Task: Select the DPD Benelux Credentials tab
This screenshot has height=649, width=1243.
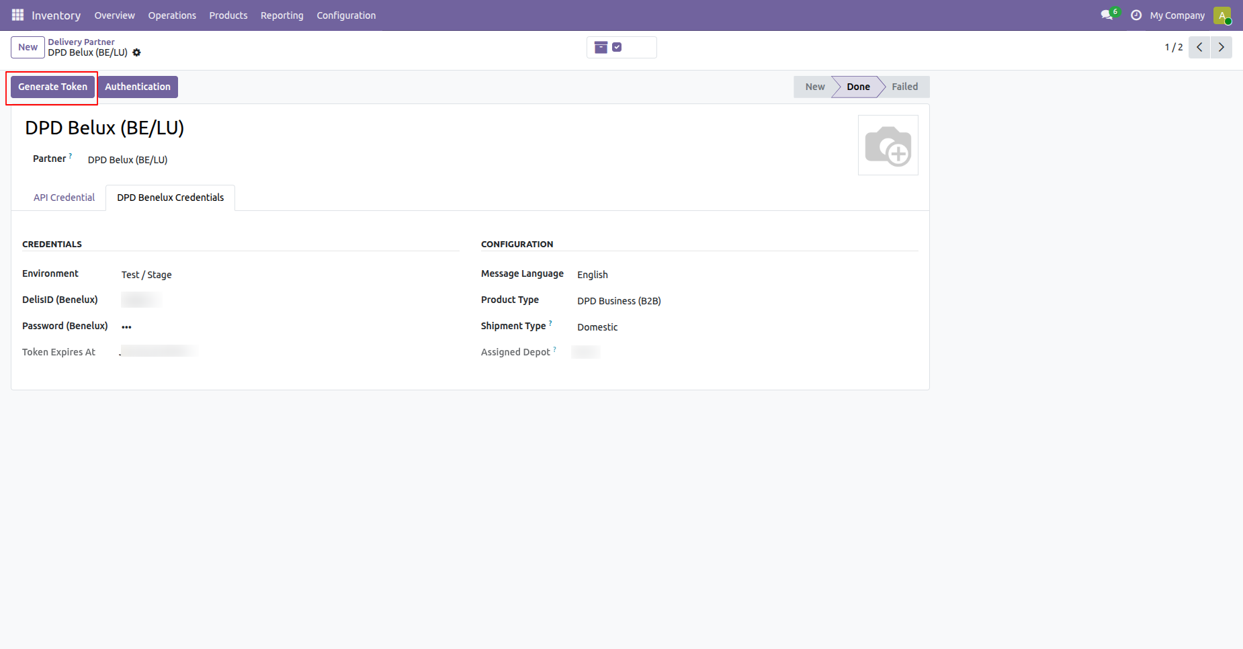Action: pos(171,198)
